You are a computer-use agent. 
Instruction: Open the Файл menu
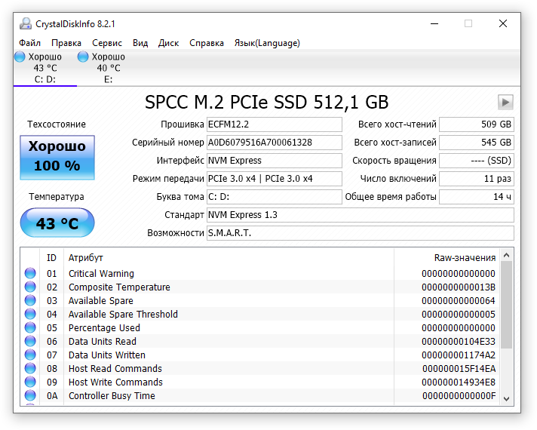[x=30, y=43]
